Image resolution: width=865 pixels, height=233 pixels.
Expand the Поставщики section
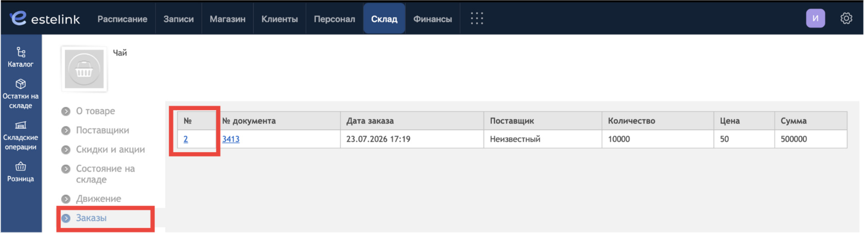[x=102, y=130]
